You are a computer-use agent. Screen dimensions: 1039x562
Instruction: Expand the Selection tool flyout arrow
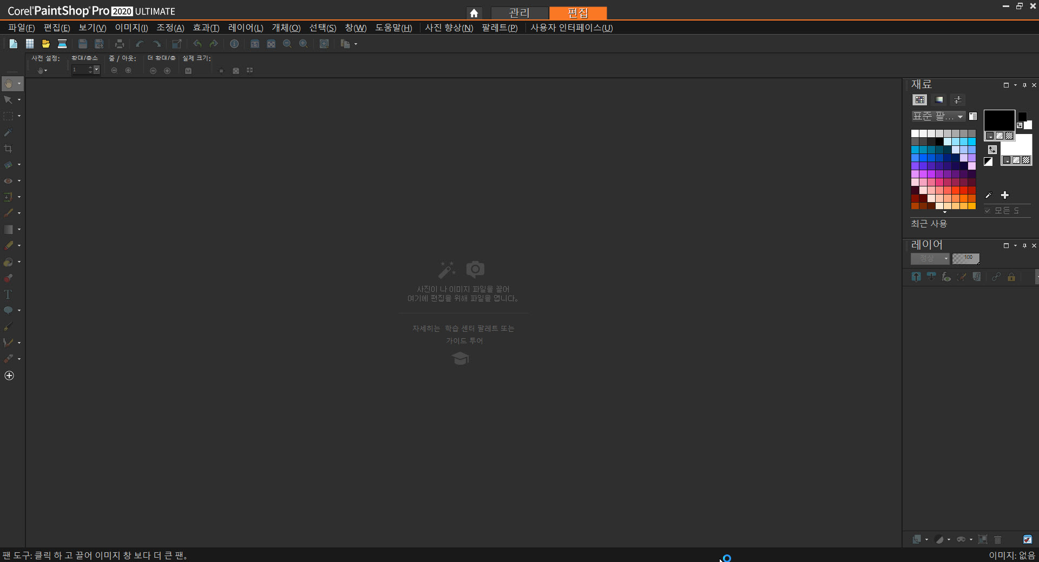click(x=19, y=116)
